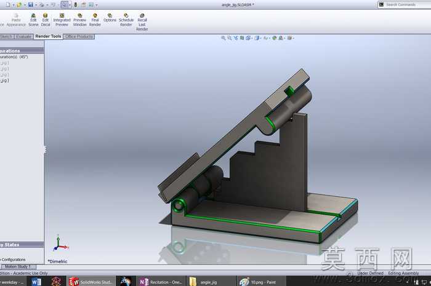
Task: Click the disabled Paste Appearance tool
Action: (16, 20)
